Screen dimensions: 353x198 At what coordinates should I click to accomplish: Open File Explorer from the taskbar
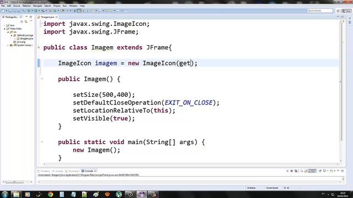[x=16, y=194]
